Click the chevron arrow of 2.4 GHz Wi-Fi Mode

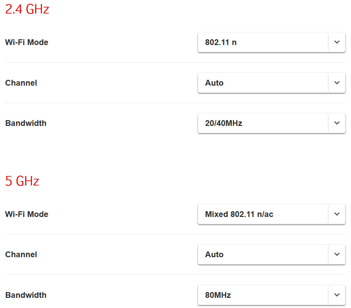[337, 42]
